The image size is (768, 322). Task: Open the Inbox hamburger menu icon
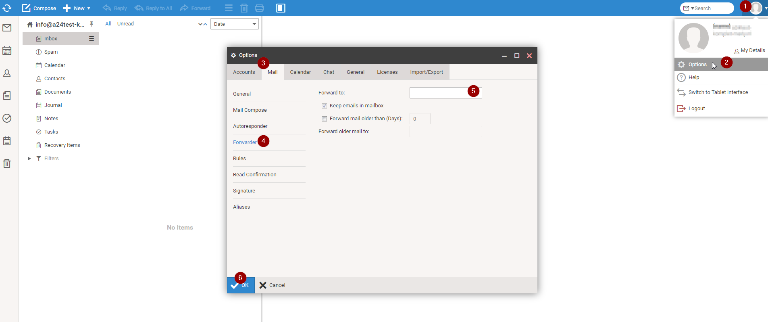pos(92,39)
